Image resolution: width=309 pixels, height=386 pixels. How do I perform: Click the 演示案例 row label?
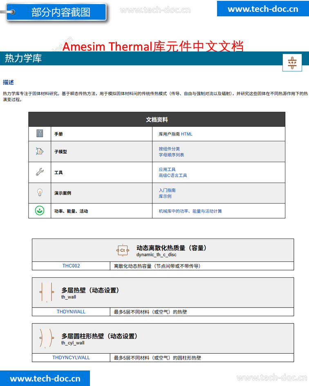coord(63,193)
